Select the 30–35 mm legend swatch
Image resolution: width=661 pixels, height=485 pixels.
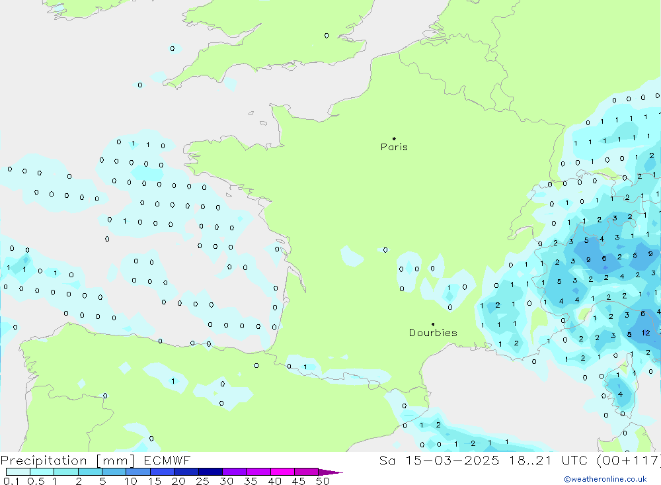pyautogui.click(x=234, y=472)
